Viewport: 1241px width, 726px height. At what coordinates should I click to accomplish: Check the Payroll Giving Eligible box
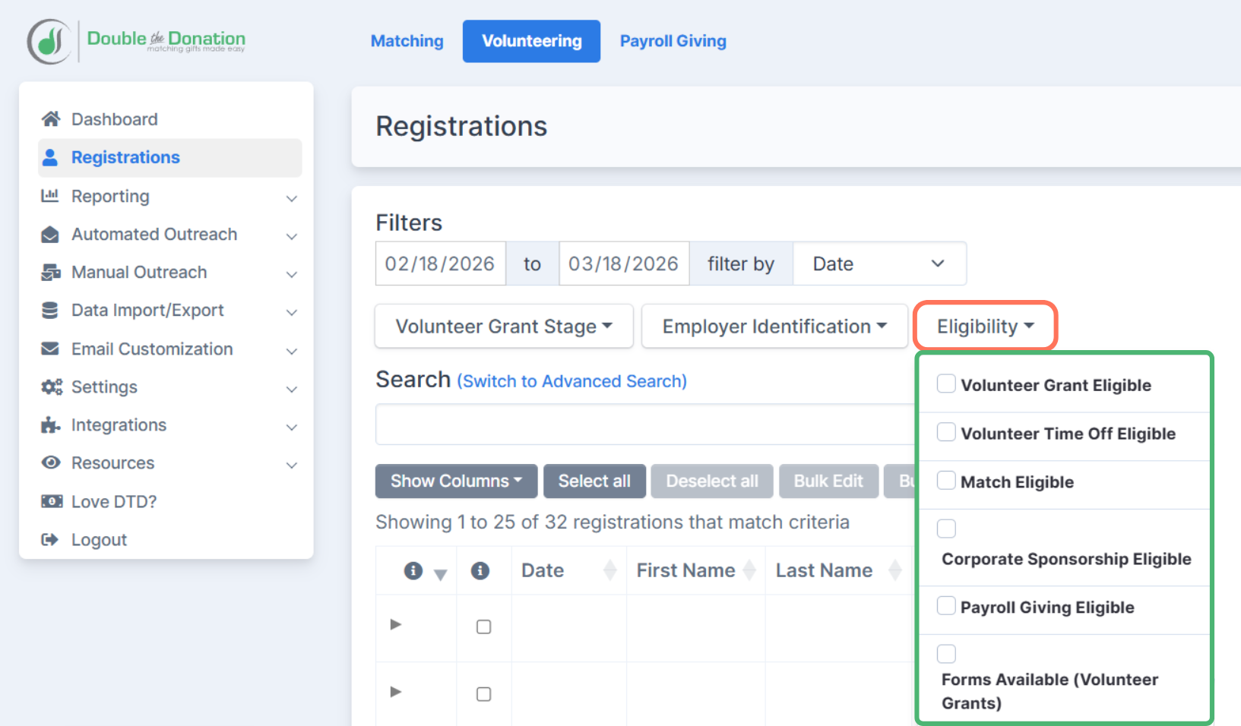click(946, 605)
